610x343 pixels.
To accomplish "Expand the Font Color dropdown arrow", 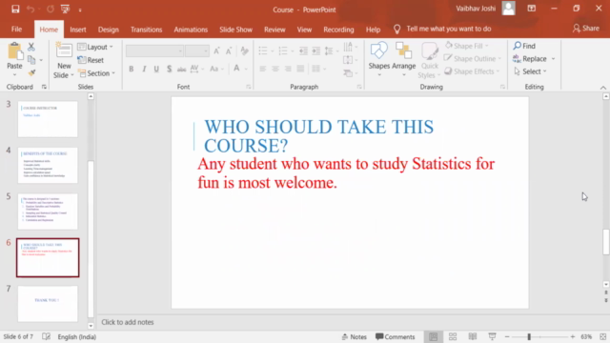I will pyautogui.click(x=246, y=70).
